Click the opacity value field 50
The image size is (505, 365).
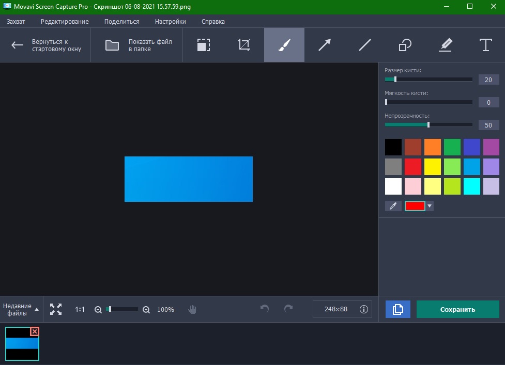(x=488, y=125)
